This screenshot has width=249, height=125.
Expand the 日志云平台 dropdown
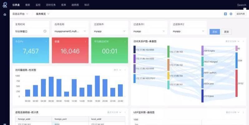click(x=20, y=14)
